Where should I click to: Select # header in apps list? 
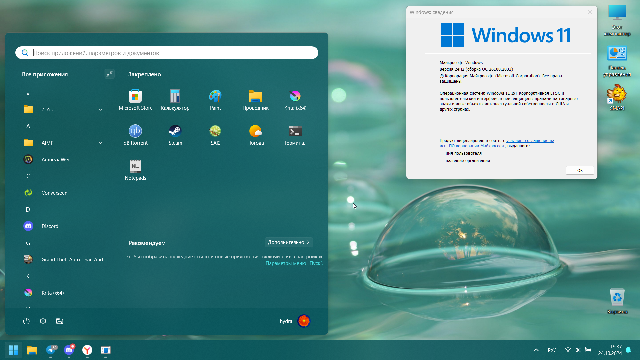tap(28, 93)
